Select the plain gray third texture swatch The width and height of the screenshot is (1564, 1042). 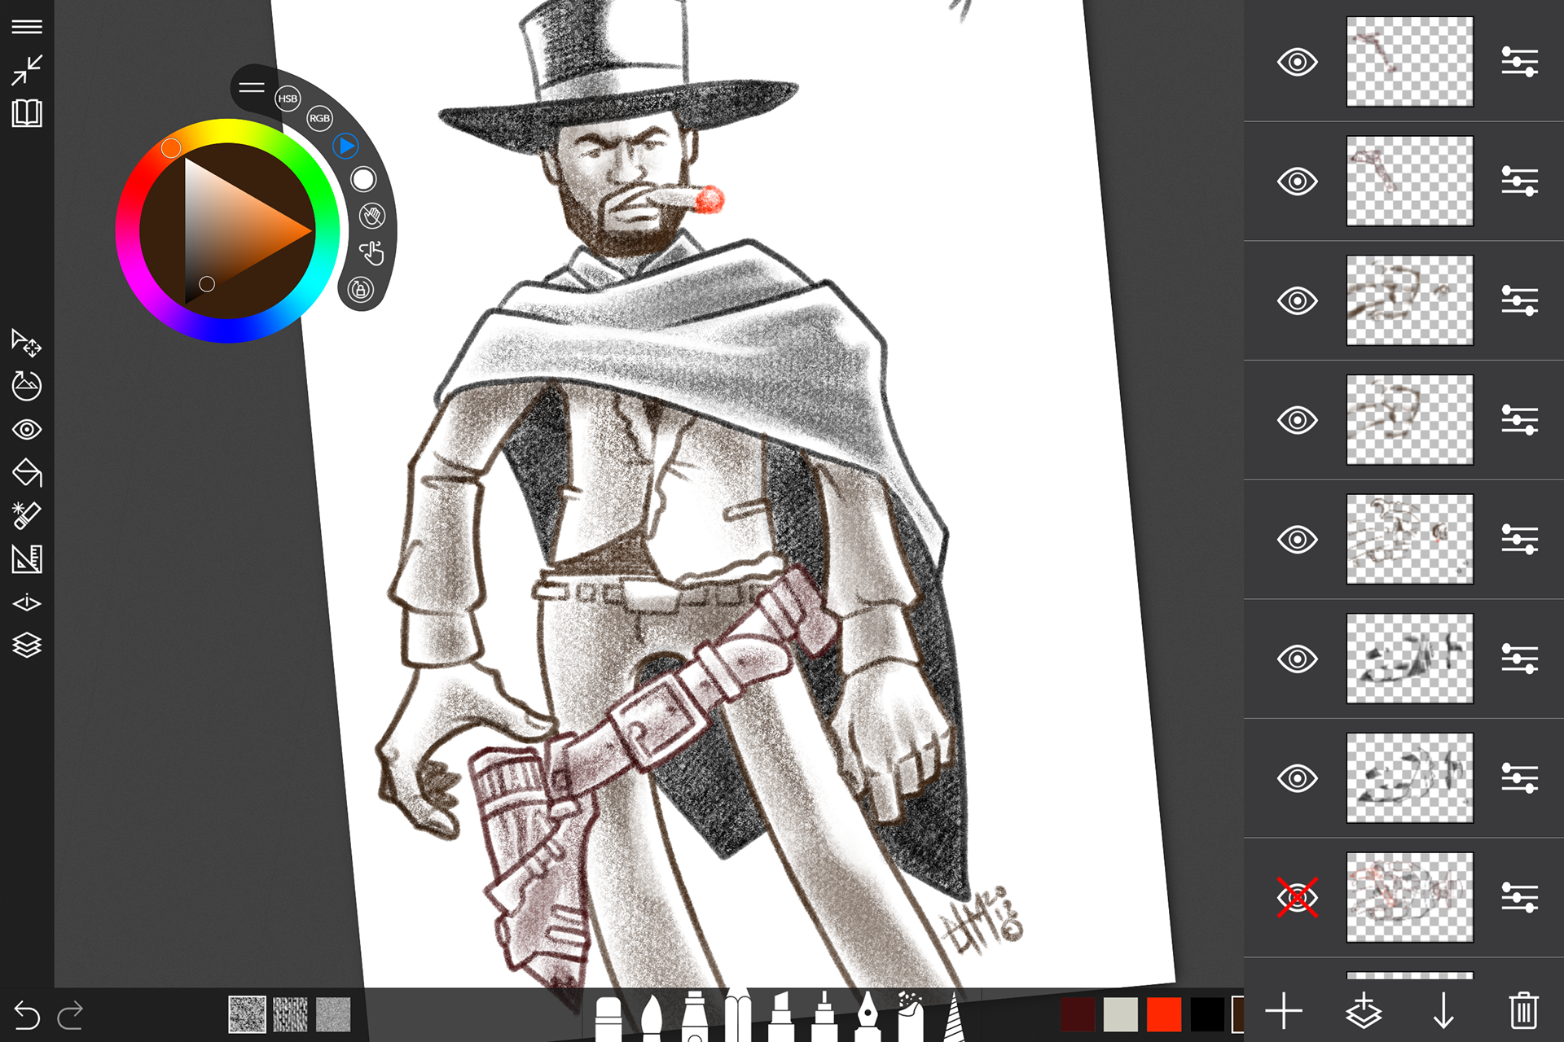pos(333,1015)
